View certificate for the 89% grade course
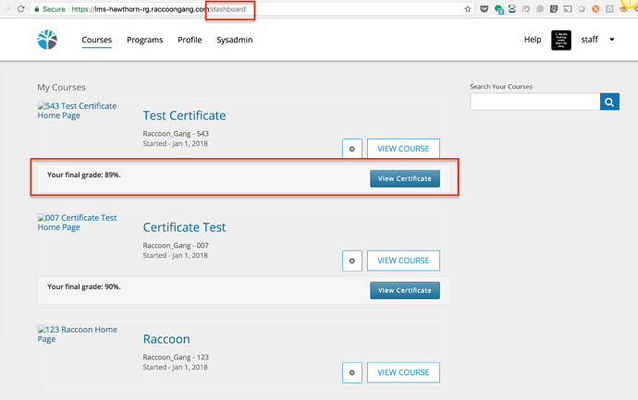The height and width of the screenshot is (400, 638). pyautogui.click(x=404, y=178)
